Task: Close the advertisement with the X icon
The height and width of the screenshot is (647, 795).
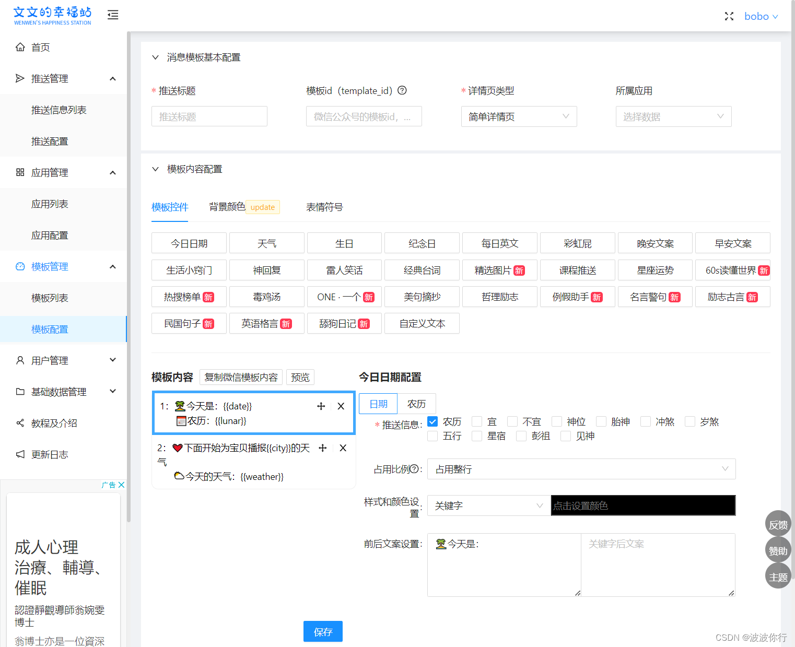Action: click(122, 485)
